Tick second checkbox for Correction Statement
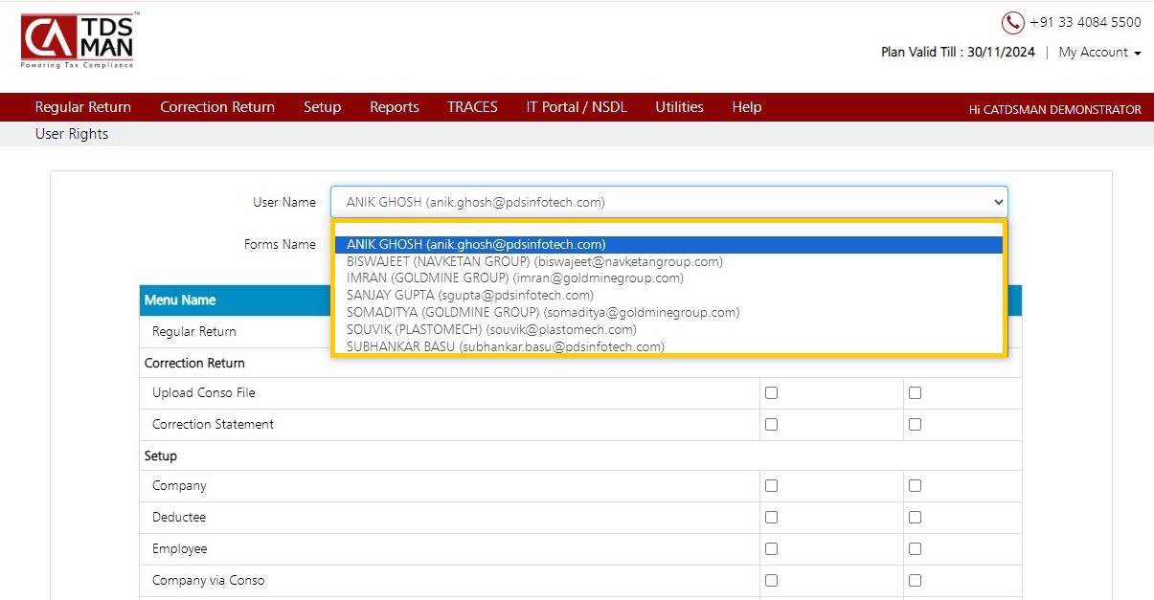 915,424
